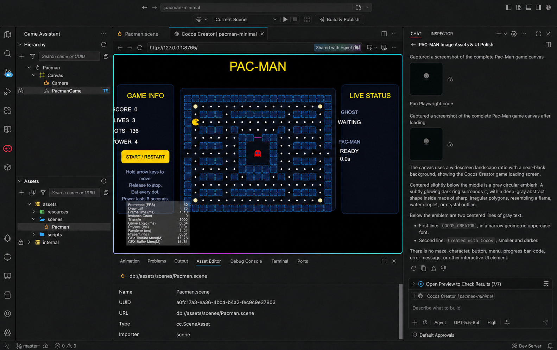Open notifications bell in status bar
The image size is (557, 350).
pos(550,346)
